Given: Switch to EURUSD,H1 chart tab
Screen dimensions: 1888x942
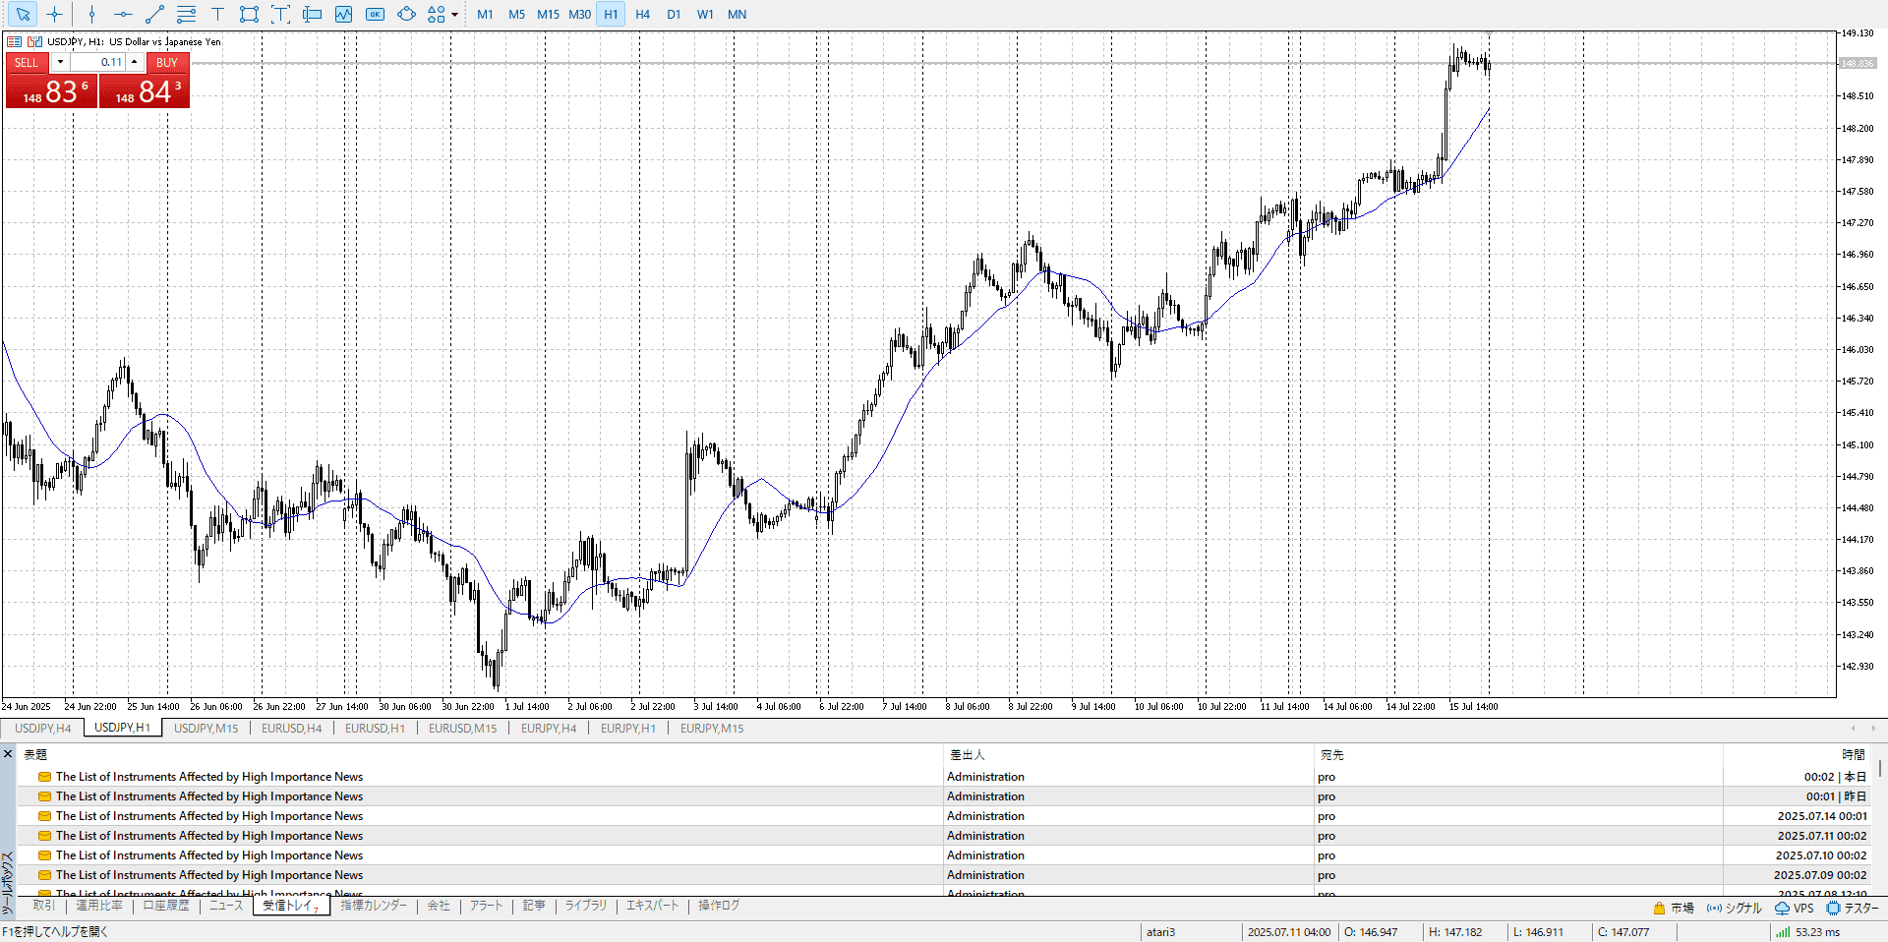Looking at the screenshot, I should pyautogui.click(x=375, y=729).
